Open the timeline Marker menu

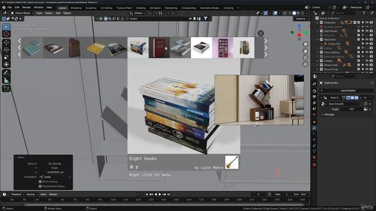[x=53, y=195]
